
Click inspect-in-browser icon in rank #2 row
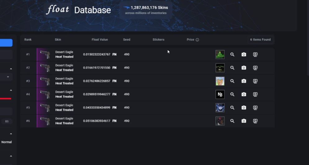pyautogui.click(x=255, y=68)
